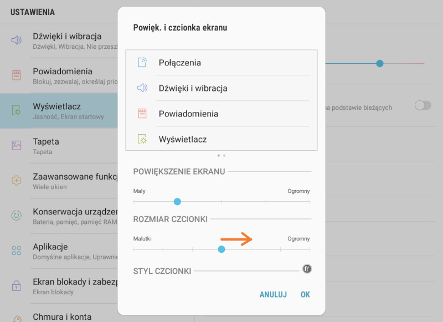Viewport: 443px width, 322px height.
Task: Click the Zaawansowane funkcje gear-plus icon
Action: (x=17, y=181)
